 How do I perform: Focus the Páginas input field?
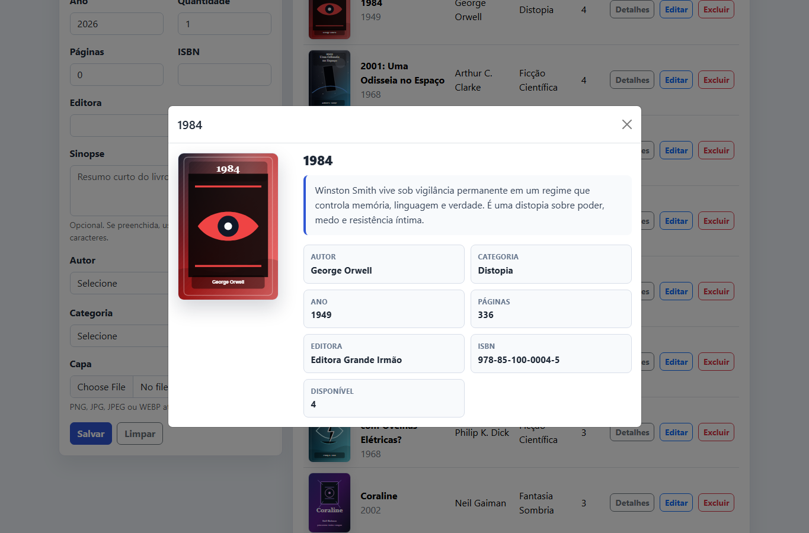click(117, 75)
